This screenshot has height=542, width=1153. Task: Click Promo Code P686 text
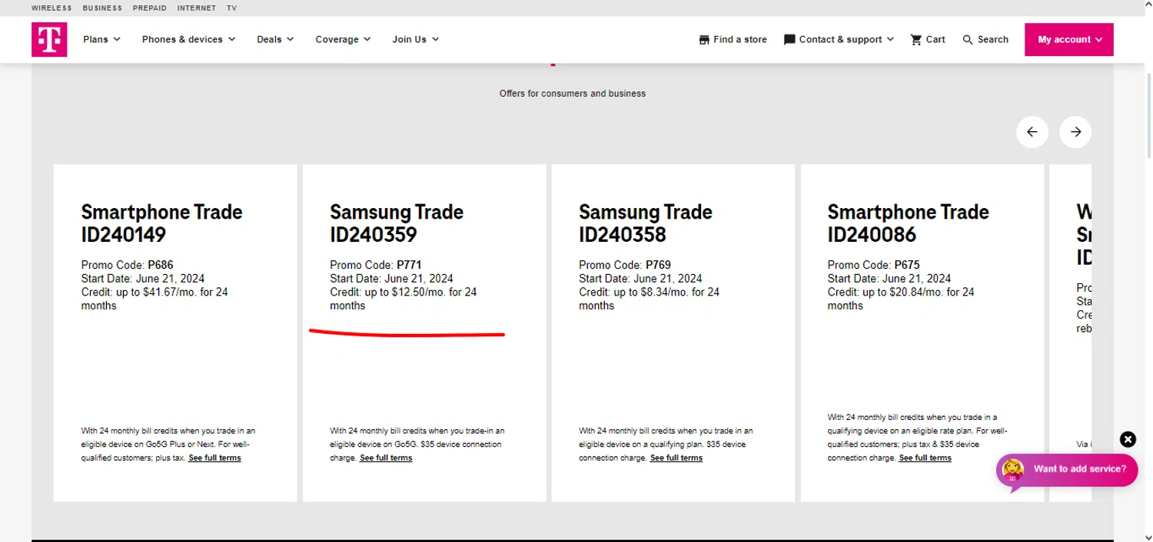[128, 265]
